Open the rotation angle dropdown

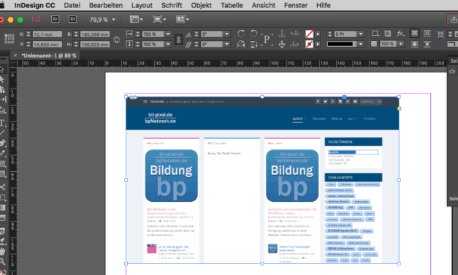tap(226, 34)
